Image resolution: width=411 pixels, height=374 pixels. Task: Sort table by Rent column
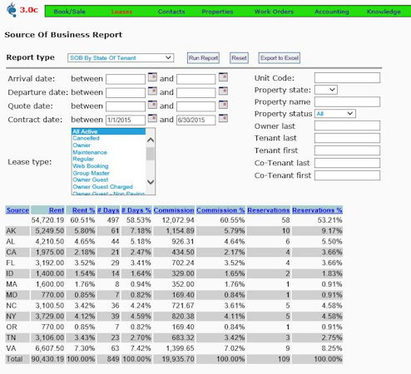pyautogui.click(x=57, y=210)
